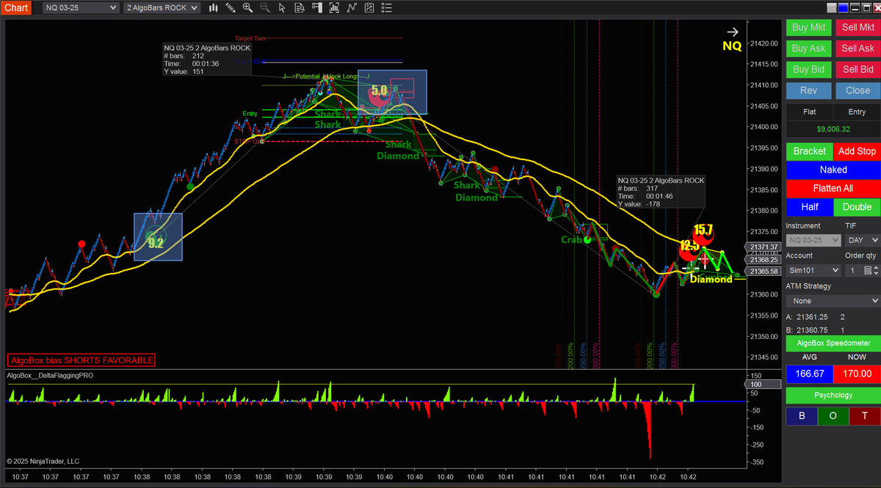
Task: Click the $9,006.32 profit value
Action: [833, 129]
